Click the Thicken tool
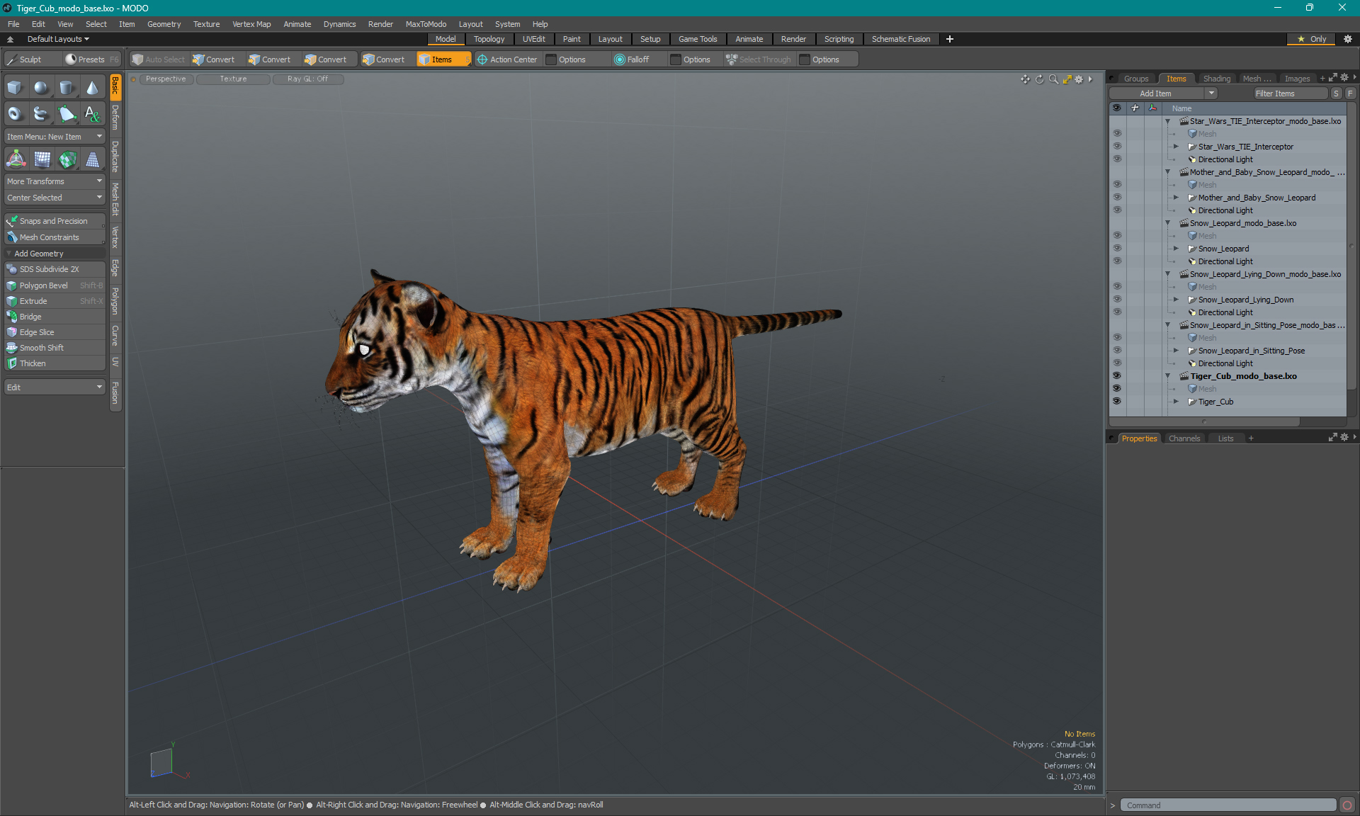The width and height of the screenshot is (1360, 816). (x=55, y=363)
